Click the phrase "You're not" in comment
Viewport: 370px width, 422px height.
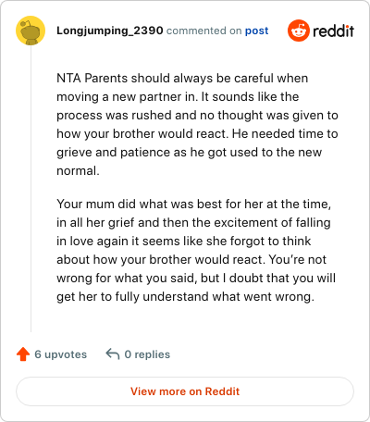[297, 259]
